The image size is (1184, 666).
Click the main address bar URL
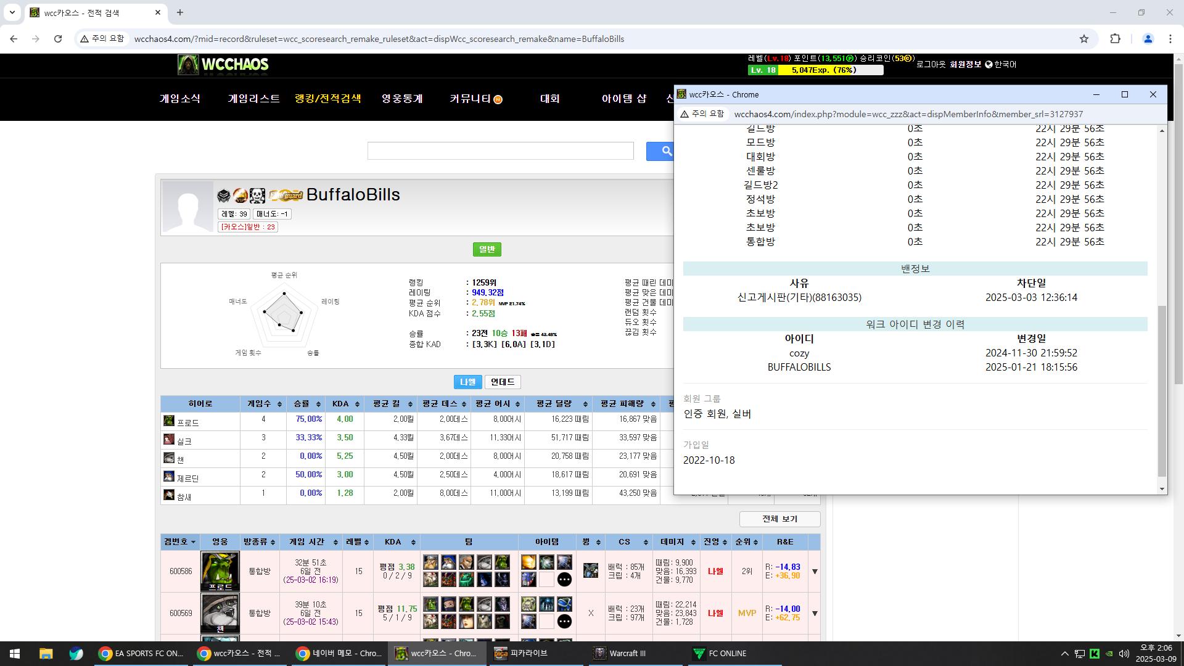coord(379,39)
